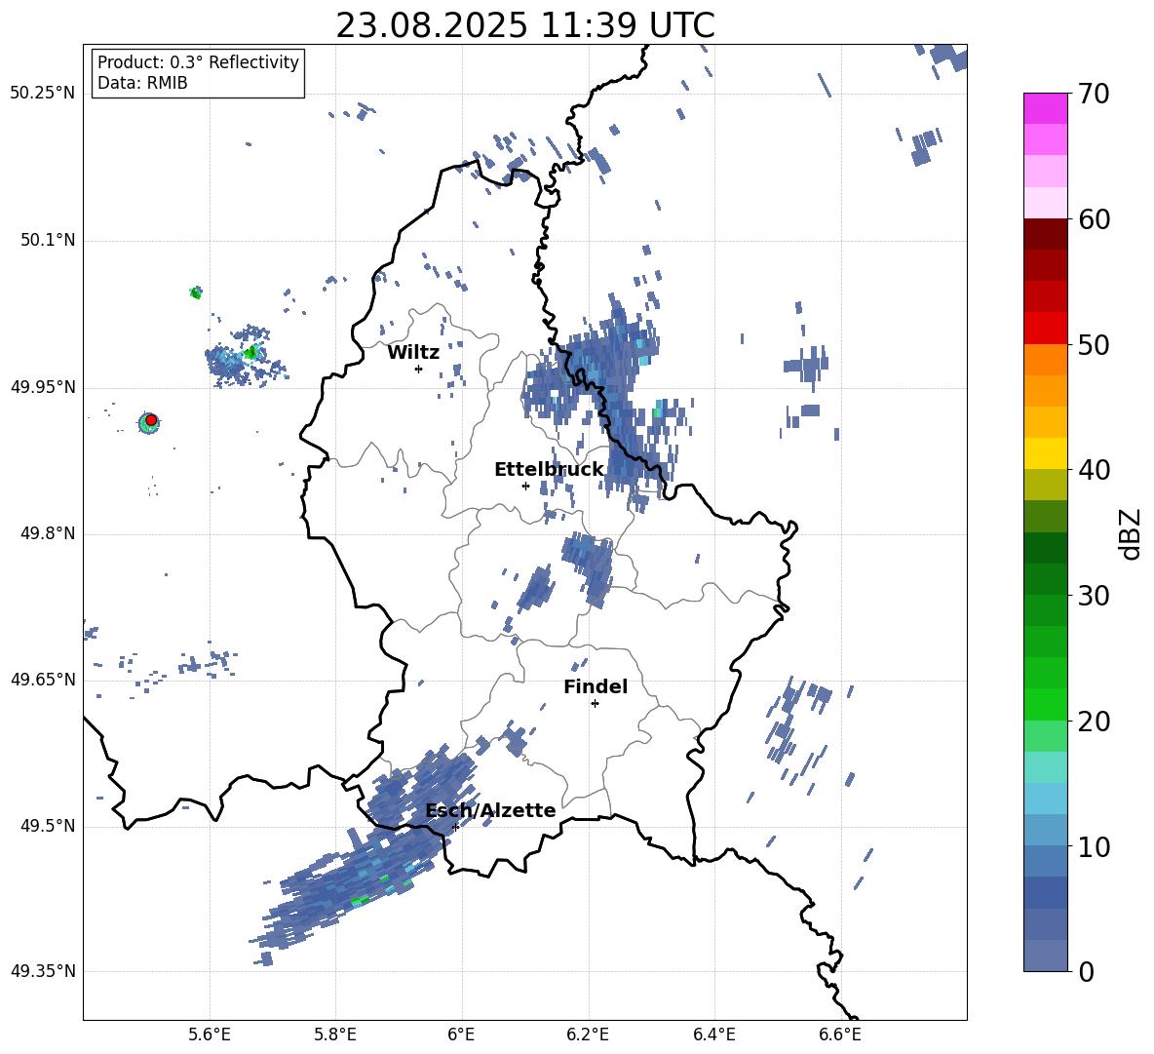Viewport: 1154px width, 1054px height.
Task: Pick the magenta top colorbar segment
Action: tap(1045, 108)
